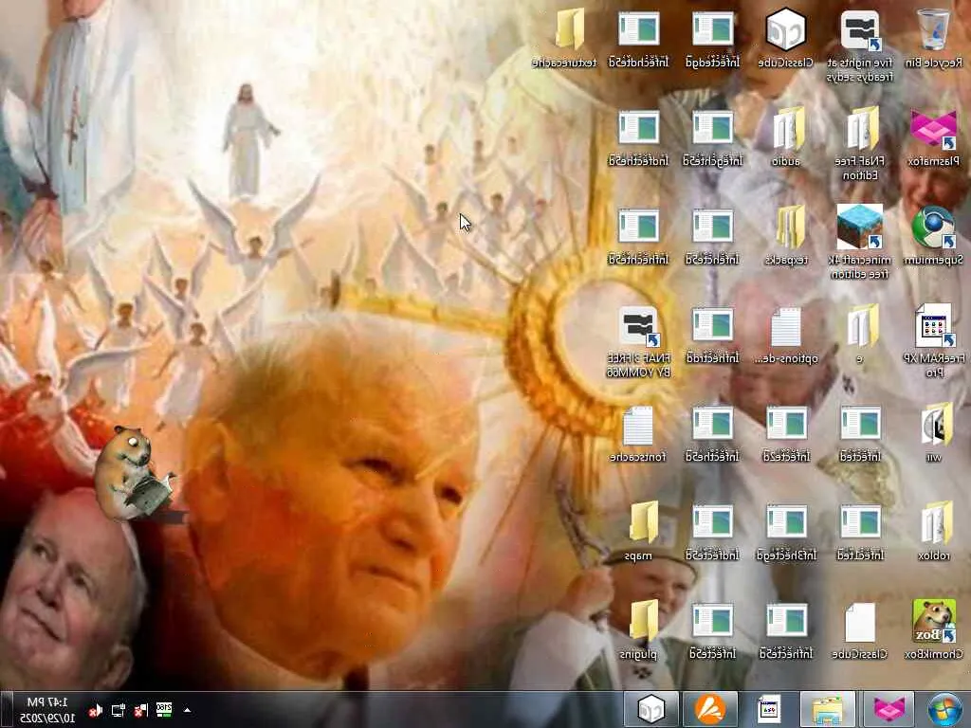Select the plainly named Infected file

[x=859, y=432]
